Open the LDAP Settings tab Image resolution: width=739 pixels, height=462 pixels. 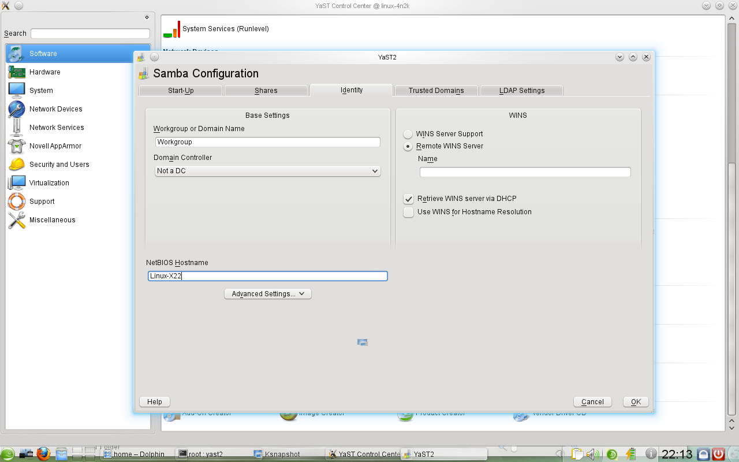[522, 91]
